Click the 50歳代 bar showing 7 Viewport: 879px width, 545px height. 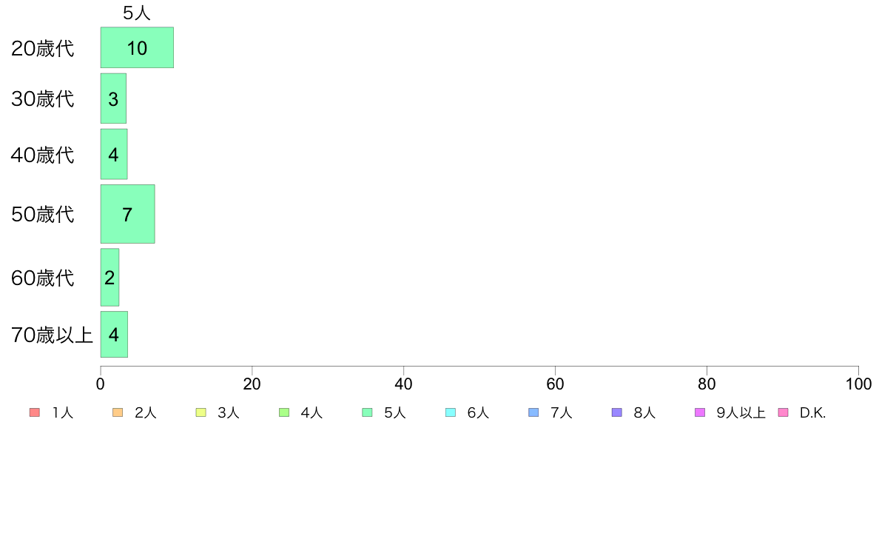127,215
